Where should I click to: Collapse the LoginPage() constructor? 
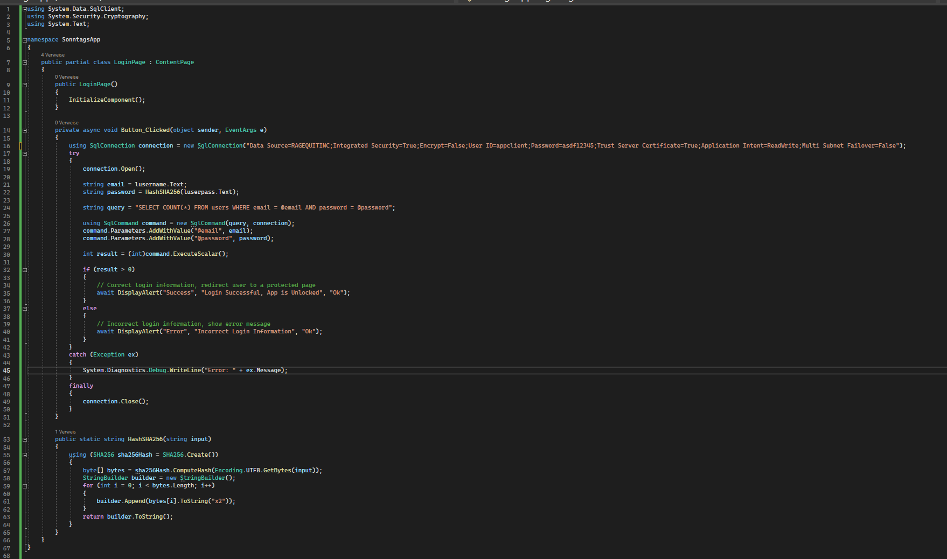coord(25,85)
